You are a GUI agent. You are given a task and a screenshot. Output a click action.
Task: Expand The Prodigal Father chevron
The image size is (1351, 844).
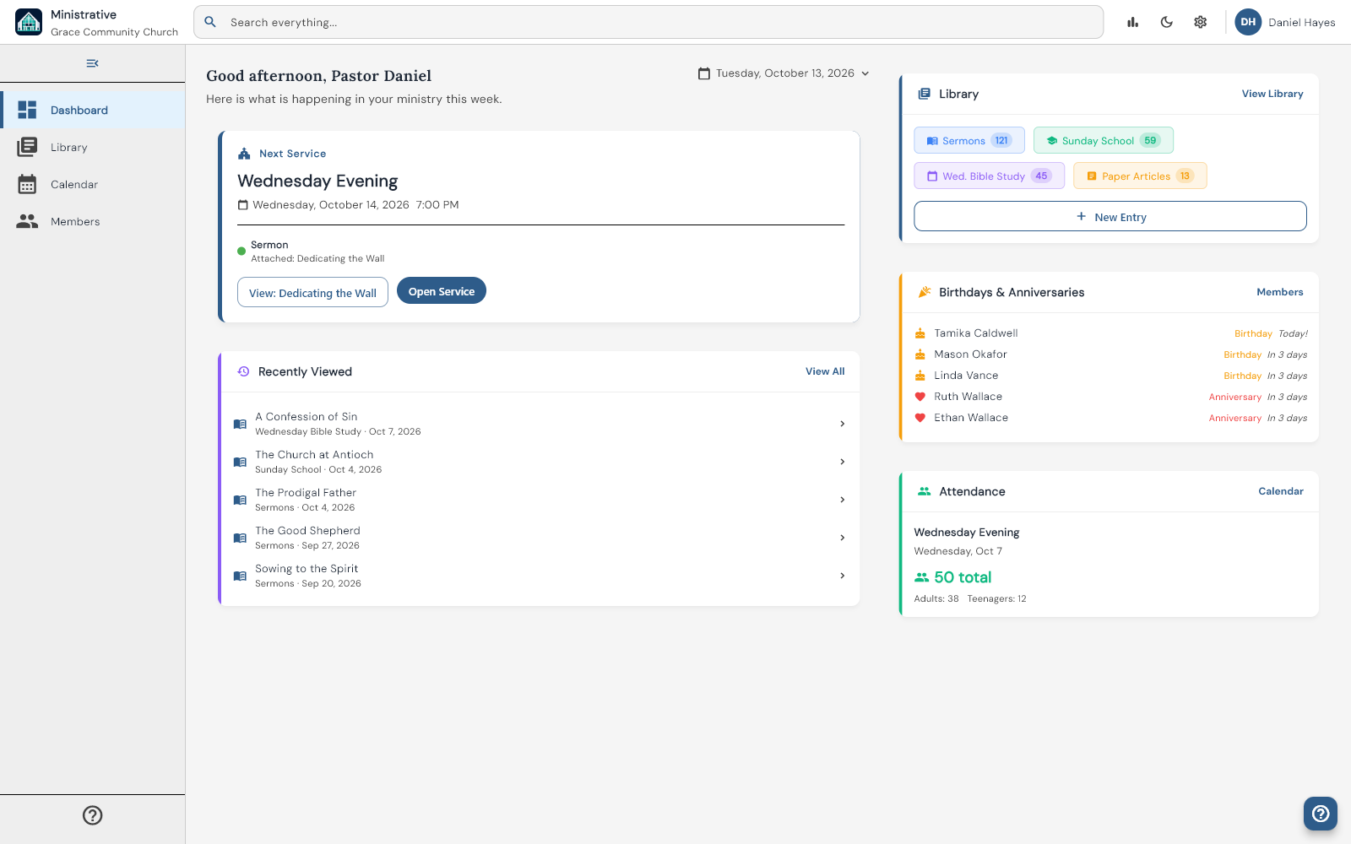click(842, 500)
